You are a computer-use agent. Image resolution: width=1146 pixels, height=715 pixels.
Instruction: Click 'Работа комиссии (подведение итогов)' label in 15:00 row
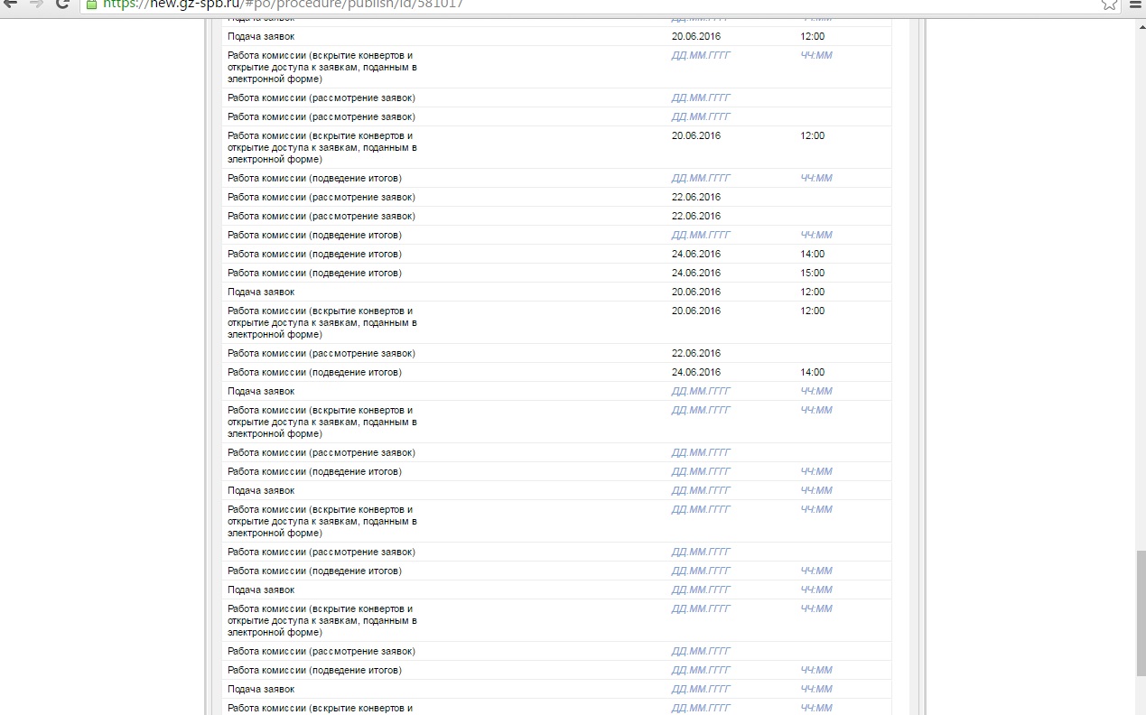click(x=314, y=273)
